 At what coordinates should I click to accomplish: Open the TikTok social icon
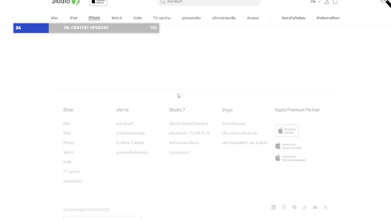click(x=305, y=207)
